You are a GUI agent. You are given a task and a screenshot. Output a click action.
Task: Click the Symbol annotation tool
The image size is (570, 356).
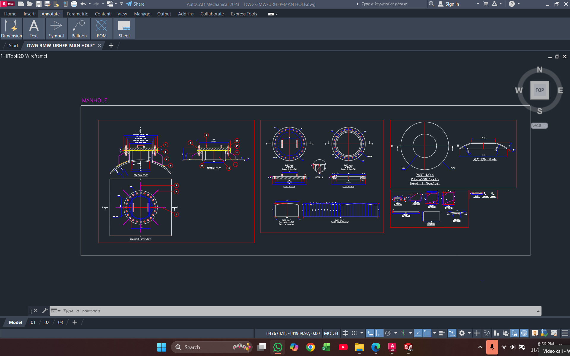(56, 29)
